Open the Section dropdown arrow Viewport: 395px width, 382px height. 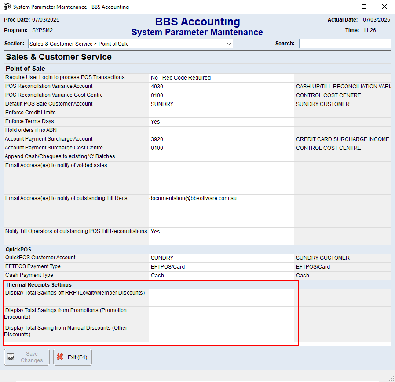pos(229,44)
